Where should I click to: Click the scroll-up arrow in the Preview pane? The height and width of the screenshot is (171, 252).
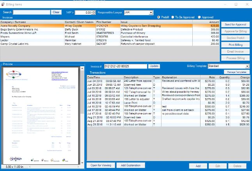82,69
